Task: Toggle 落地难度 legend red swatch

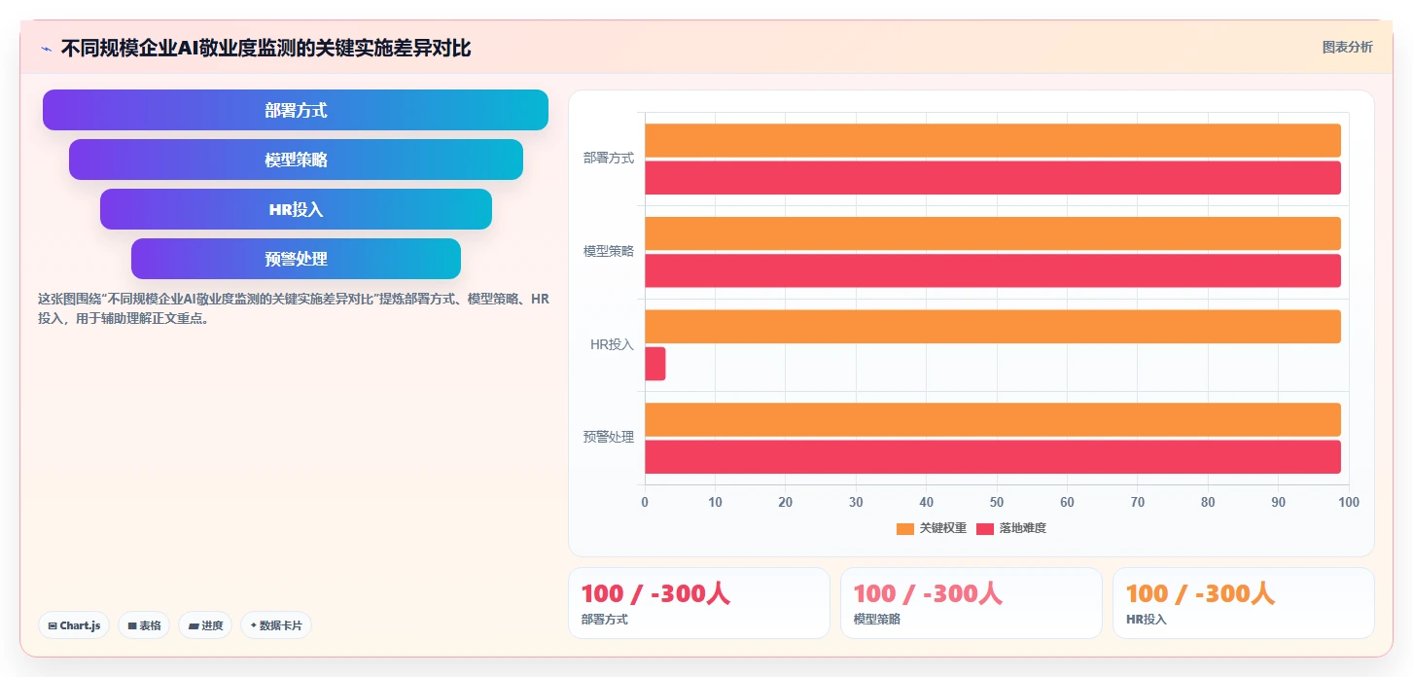Action: pos(985,528)
